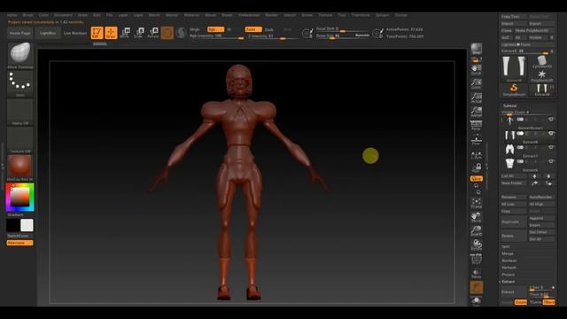The height and width of the screenshot is (319, 567).
Task: Toggle the Floor grid icon
Action: pos(477,139)
